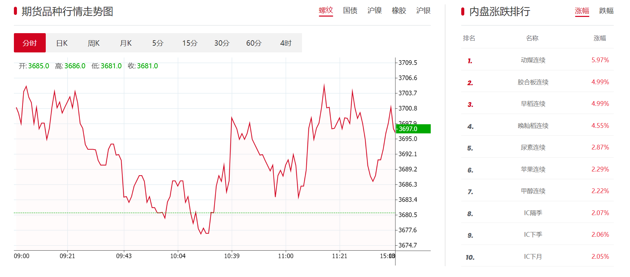630x277 pixels.
Task: Click the 2.87% gain of 尿素连续
Action: (x=600, y=147)
